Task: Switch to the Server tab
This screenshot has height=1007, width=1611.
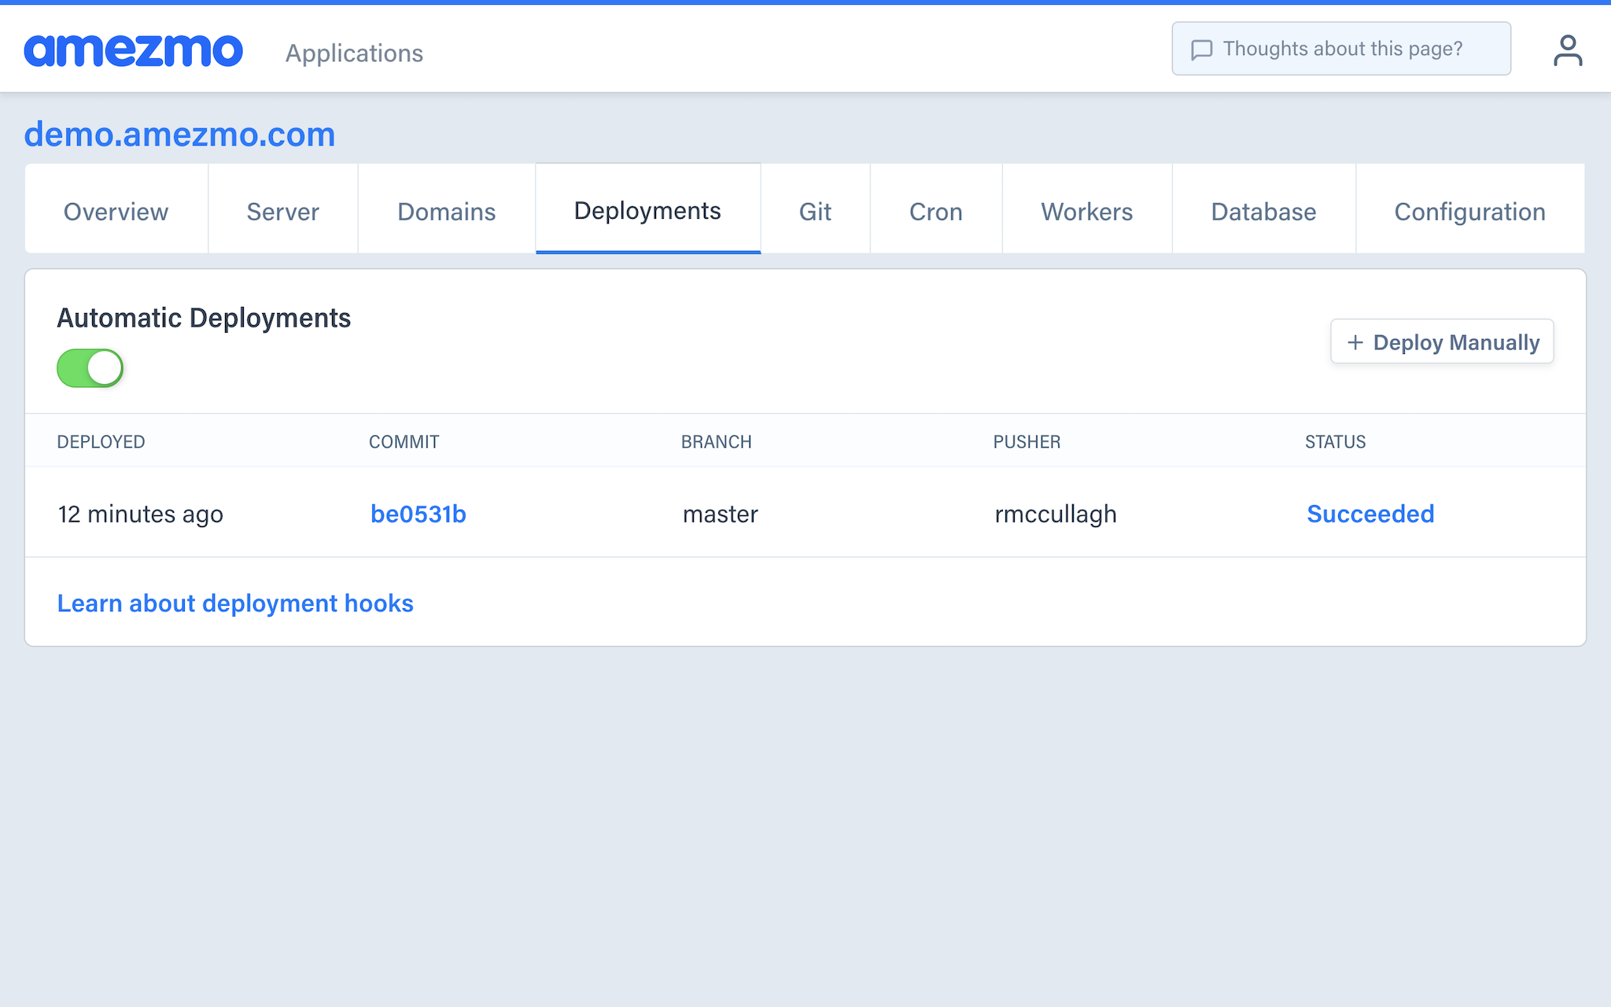Action: [x=282, y=211]
